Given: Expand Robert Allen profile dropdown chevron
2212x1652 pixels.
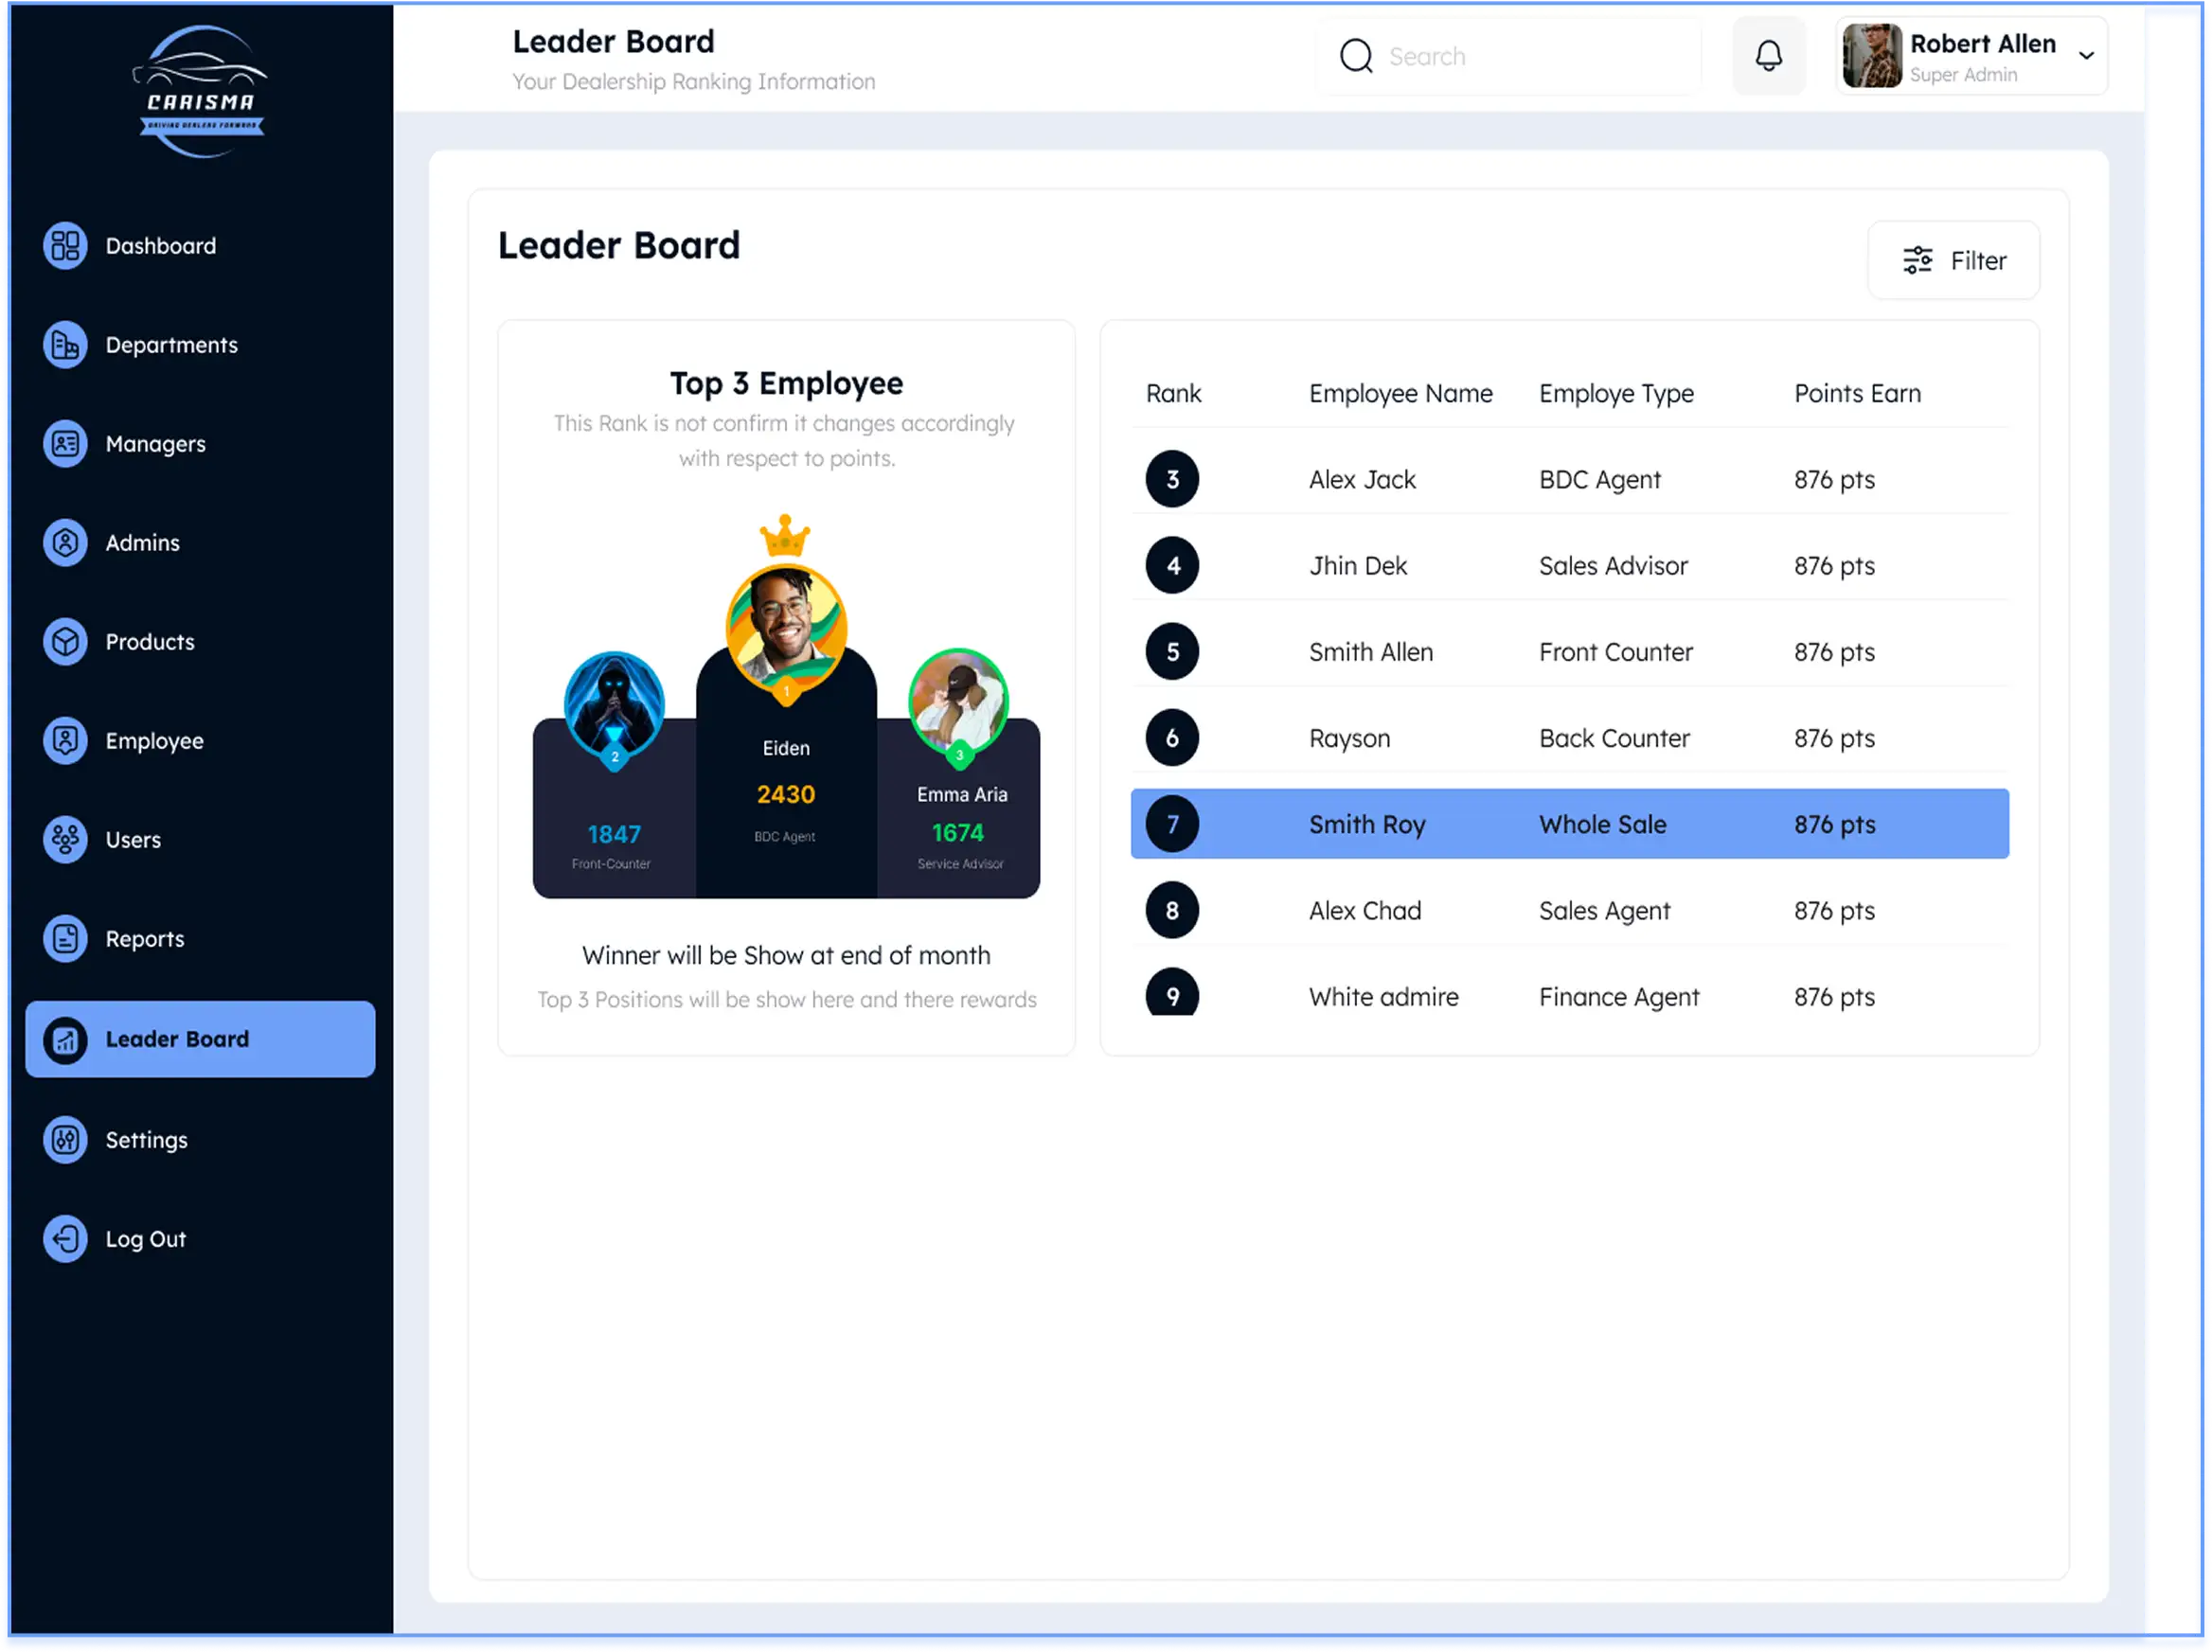Looking at the screenshot, I should (x=2086, y=56).
